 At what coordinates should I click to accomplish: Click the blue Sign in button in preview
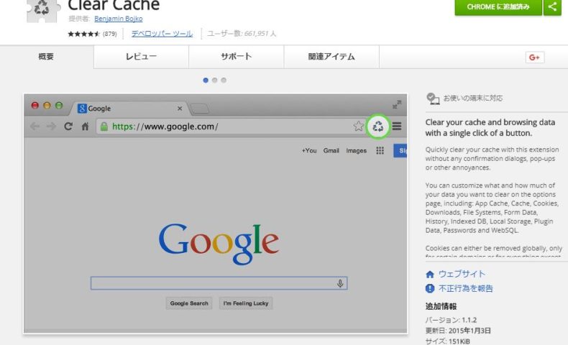pos(400,151)
